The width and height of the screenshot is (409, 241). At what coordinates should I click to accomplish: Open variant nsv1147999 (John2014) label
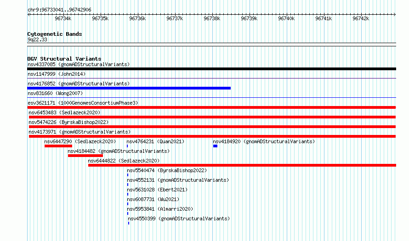pos(57,74)
